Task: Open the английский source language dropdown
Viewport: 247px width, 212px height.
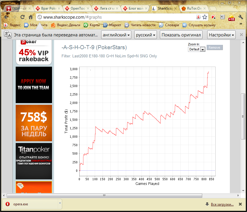Action: pos(116,35)
